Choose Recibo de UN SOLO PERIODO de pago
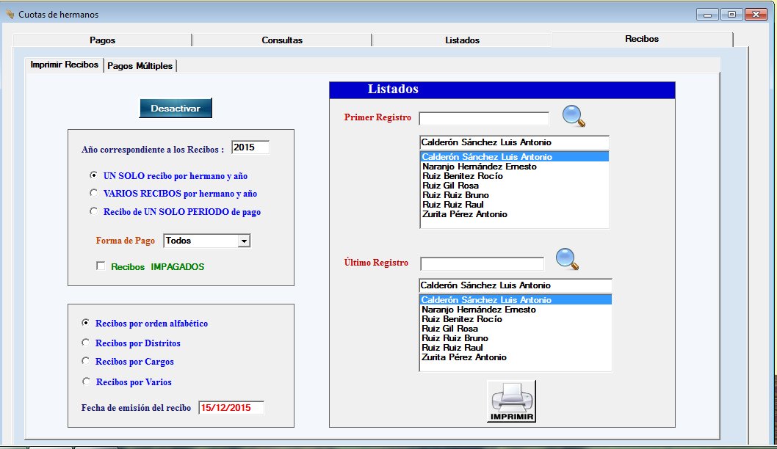The height and width of the screenshot is (449, 777). click(x=93, y=212)
